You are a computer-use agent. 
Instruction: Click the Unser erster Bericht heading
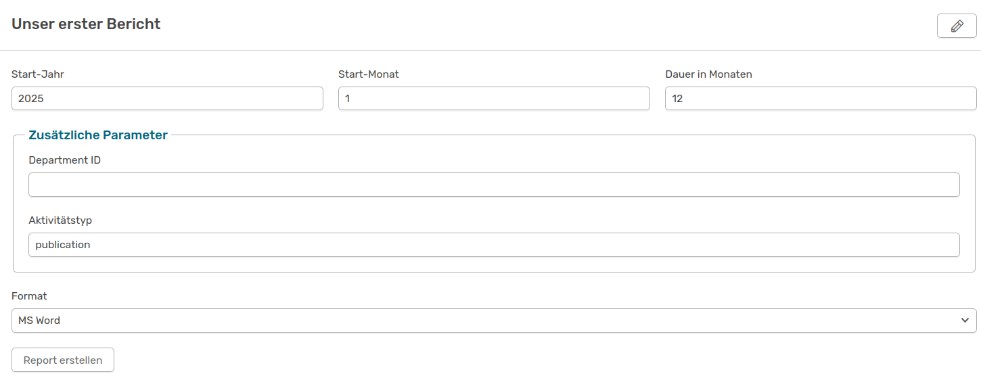pos(86,24)
